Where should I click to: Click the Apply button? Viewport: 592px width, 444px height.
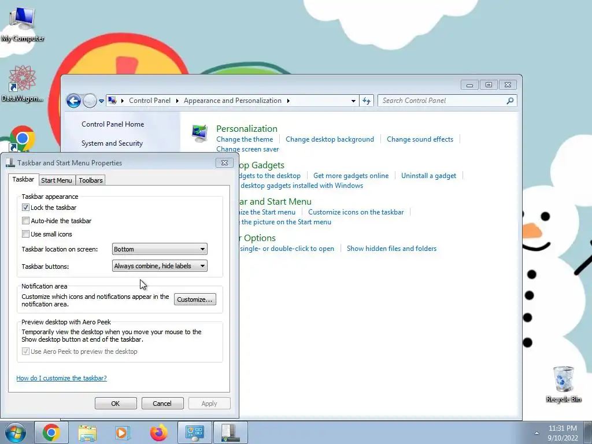pos(209,403)
